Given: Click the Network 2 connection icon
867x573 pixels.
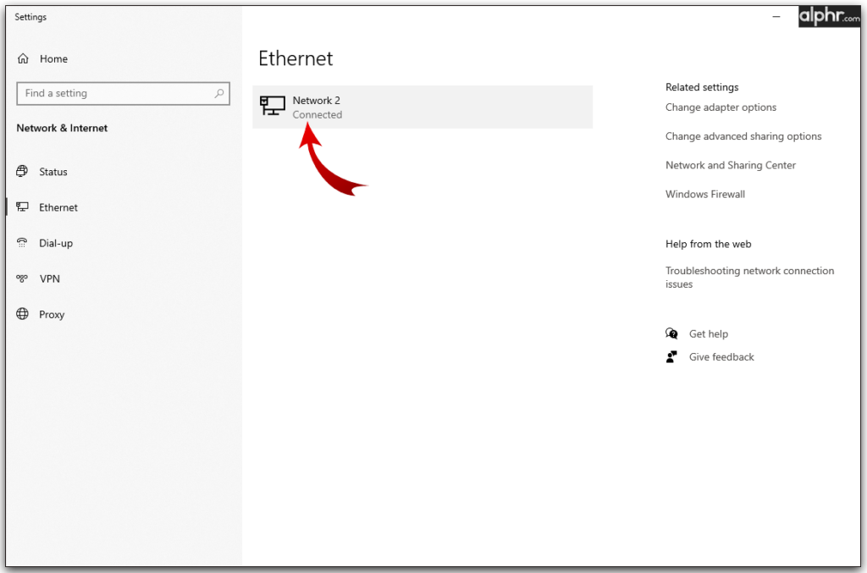Looking at the screenshot, I should point(272,107).
